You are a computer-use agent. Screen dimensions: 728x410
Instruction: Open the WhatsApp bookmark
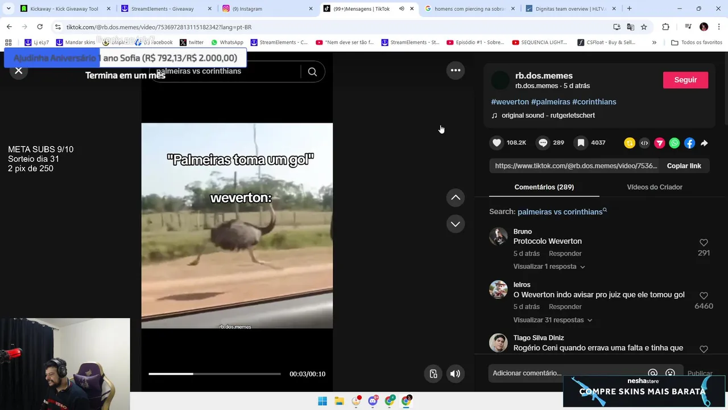click(227, 42)
